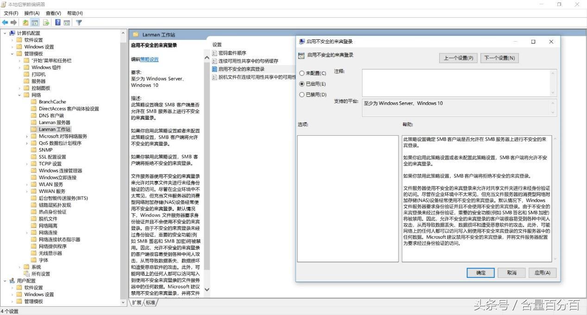
Task: Click the 应用(A) button
Action: [542, 273]
